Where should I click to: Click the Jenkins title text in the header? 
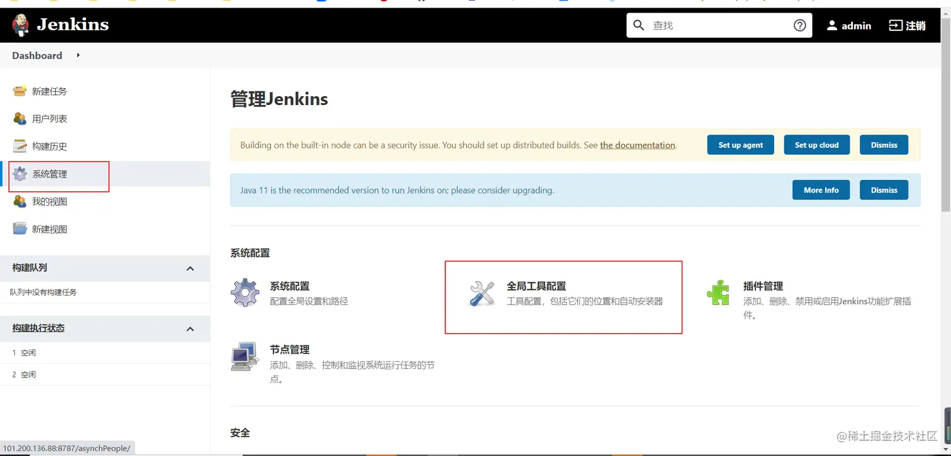[x=72, y=25]
